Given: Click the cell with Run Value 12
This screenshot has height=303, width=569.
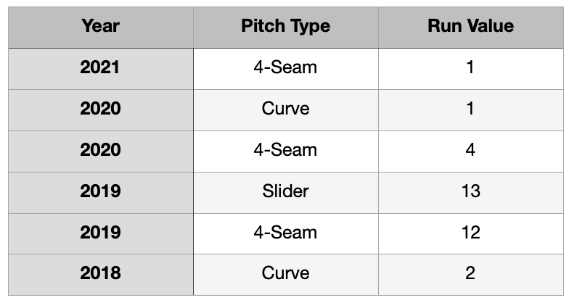Looking at the screenshot, I should click(x=470, y=233).
